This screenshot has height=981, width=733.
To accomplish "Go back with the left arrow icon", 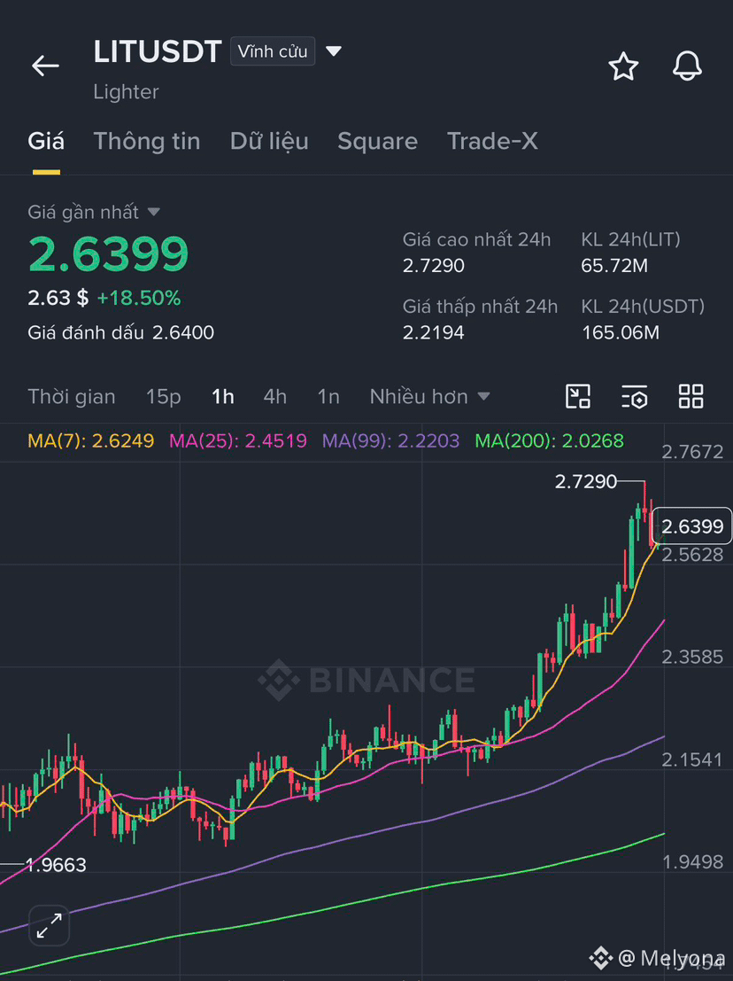I will pos(46,65).
